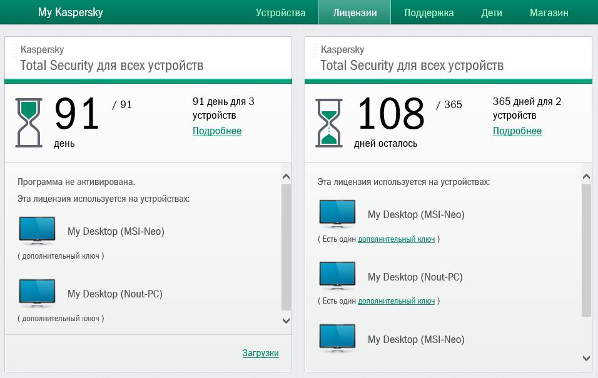Screen dimensions: 598x378
Task: Select My Desktop (MSI-Neo) in left card
Action: click(116, 231)
